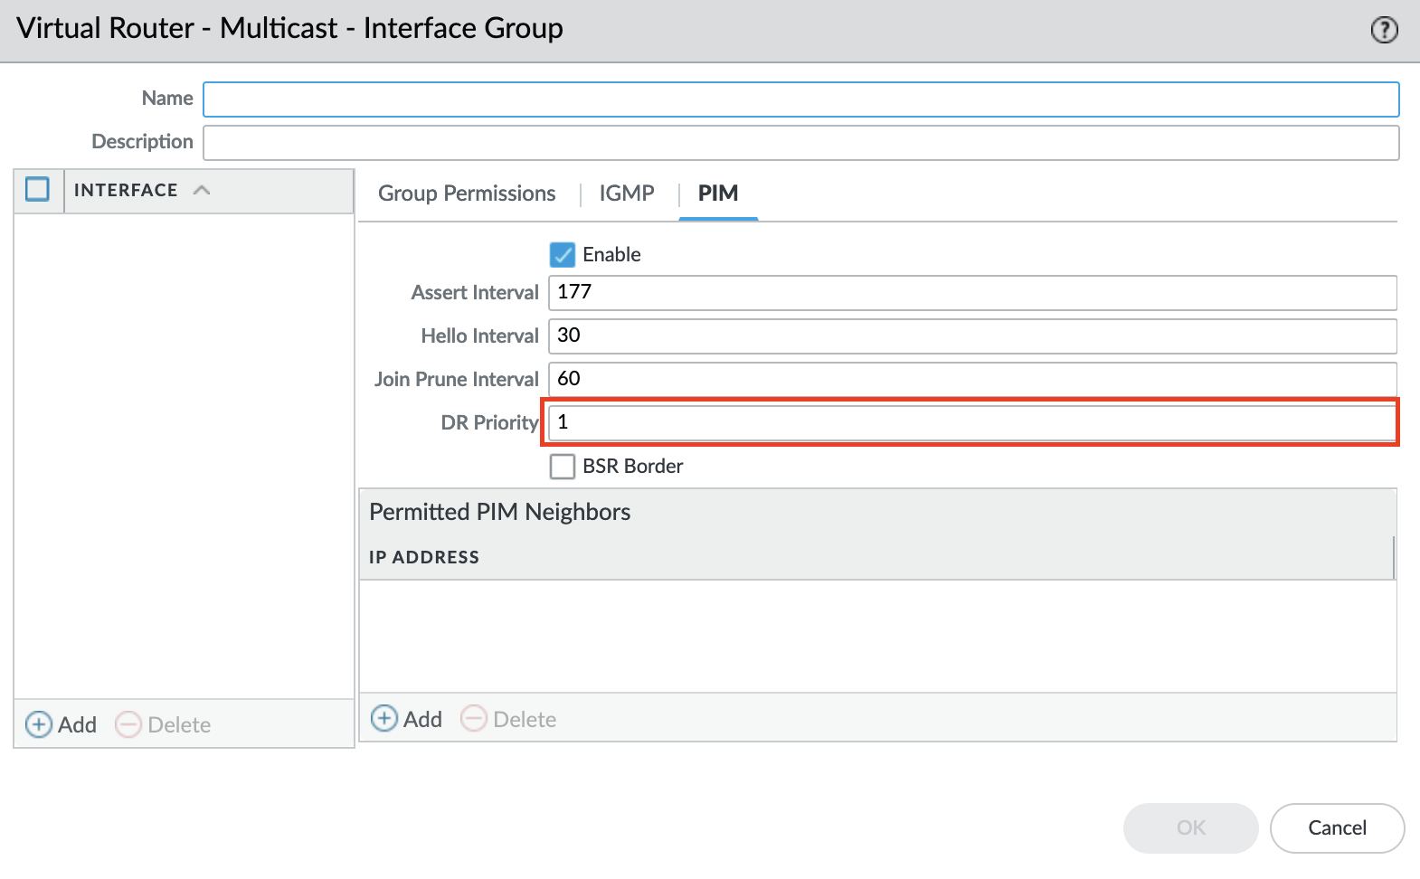This screenshot has width=1420, height=879.
Task: Focus the Name text field
Action: (x=800, y=99)
